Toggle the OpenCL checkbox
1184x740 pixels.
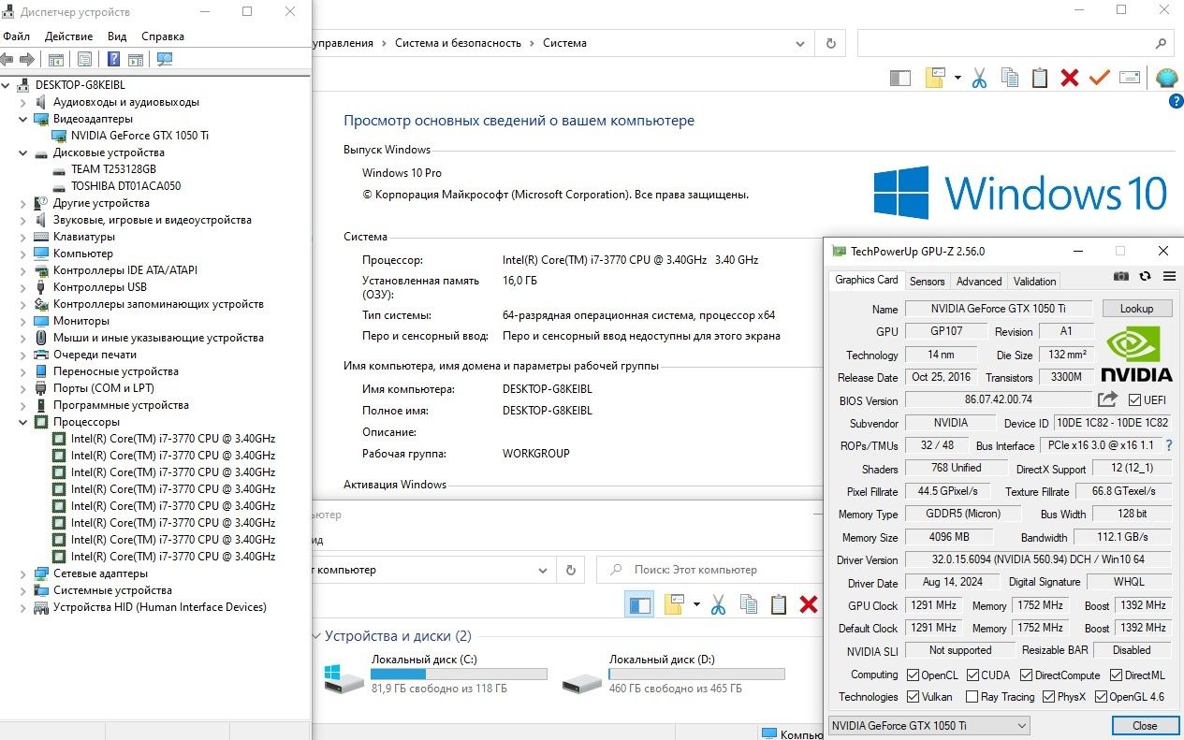(913, 675)
